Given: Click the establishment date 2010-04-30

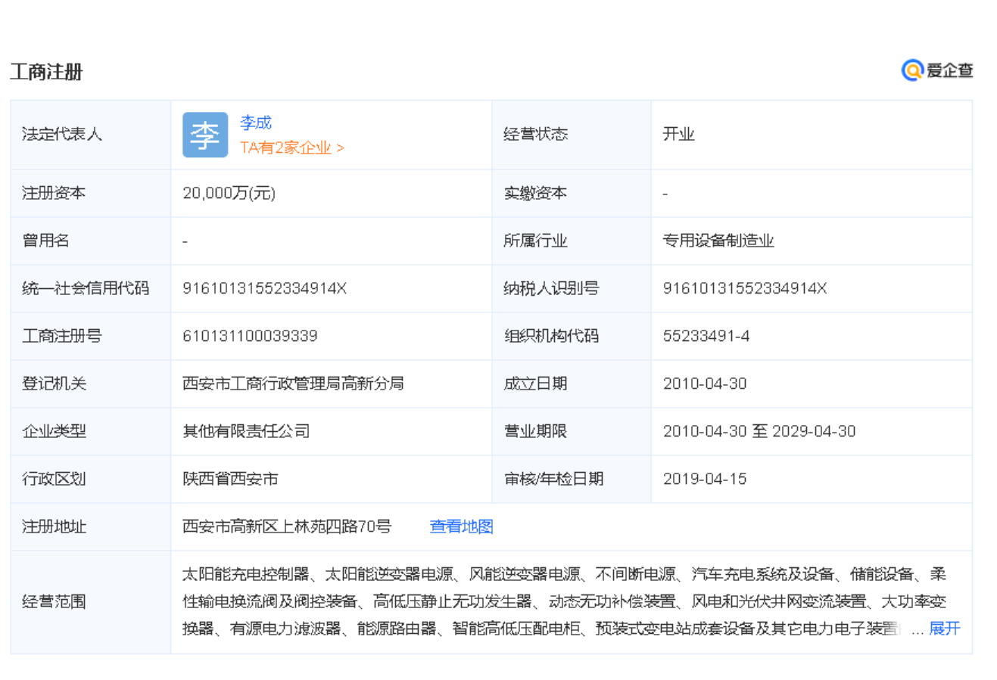Looking at the screenshot, I should 704,383.
